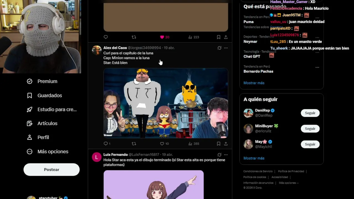354x199 pixels.
Task: Bookmark Alex del Caos post
Action: tap(218, 144)
